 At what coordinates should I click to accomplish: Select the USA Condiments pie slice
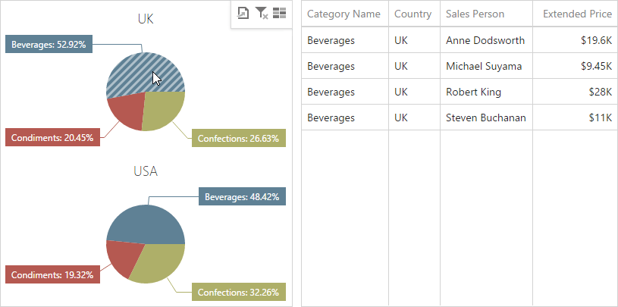(x=121, y=258)
